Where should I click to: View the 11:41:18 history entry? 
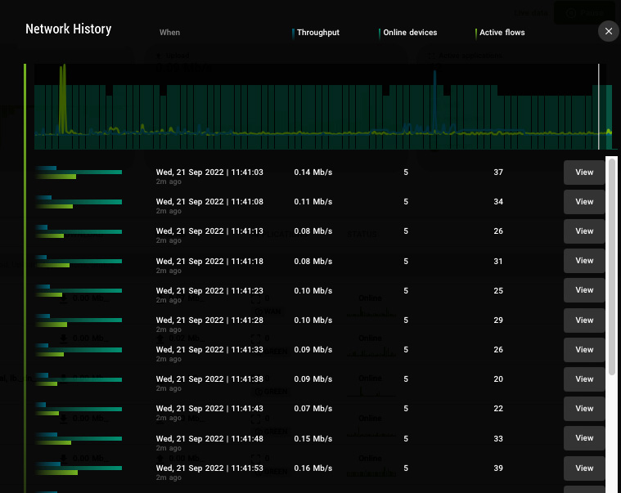coord(584,261)
